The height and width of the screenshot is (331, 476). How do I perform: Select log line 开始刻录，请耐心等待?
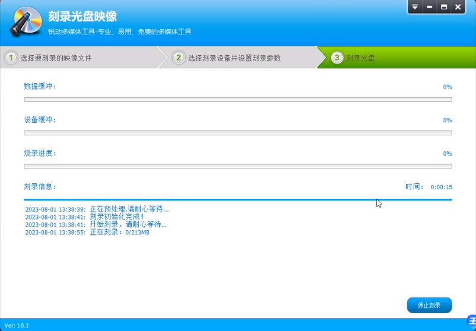tap(96, 225)
